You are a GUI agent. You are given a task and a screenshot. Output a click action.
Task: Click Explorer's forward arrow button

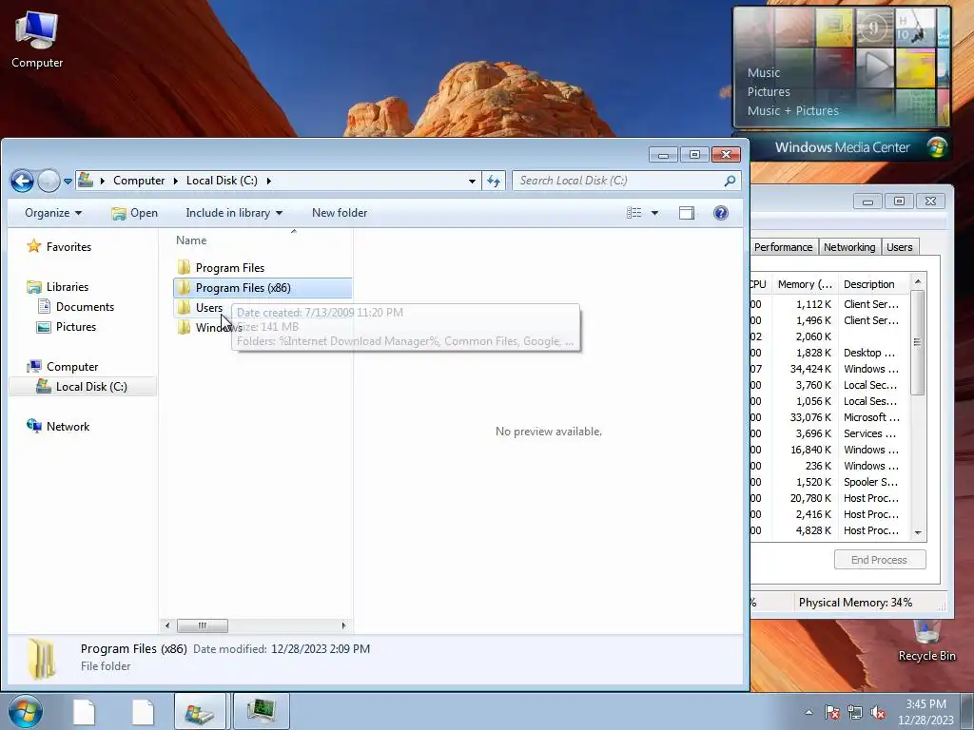coord(49,182)
